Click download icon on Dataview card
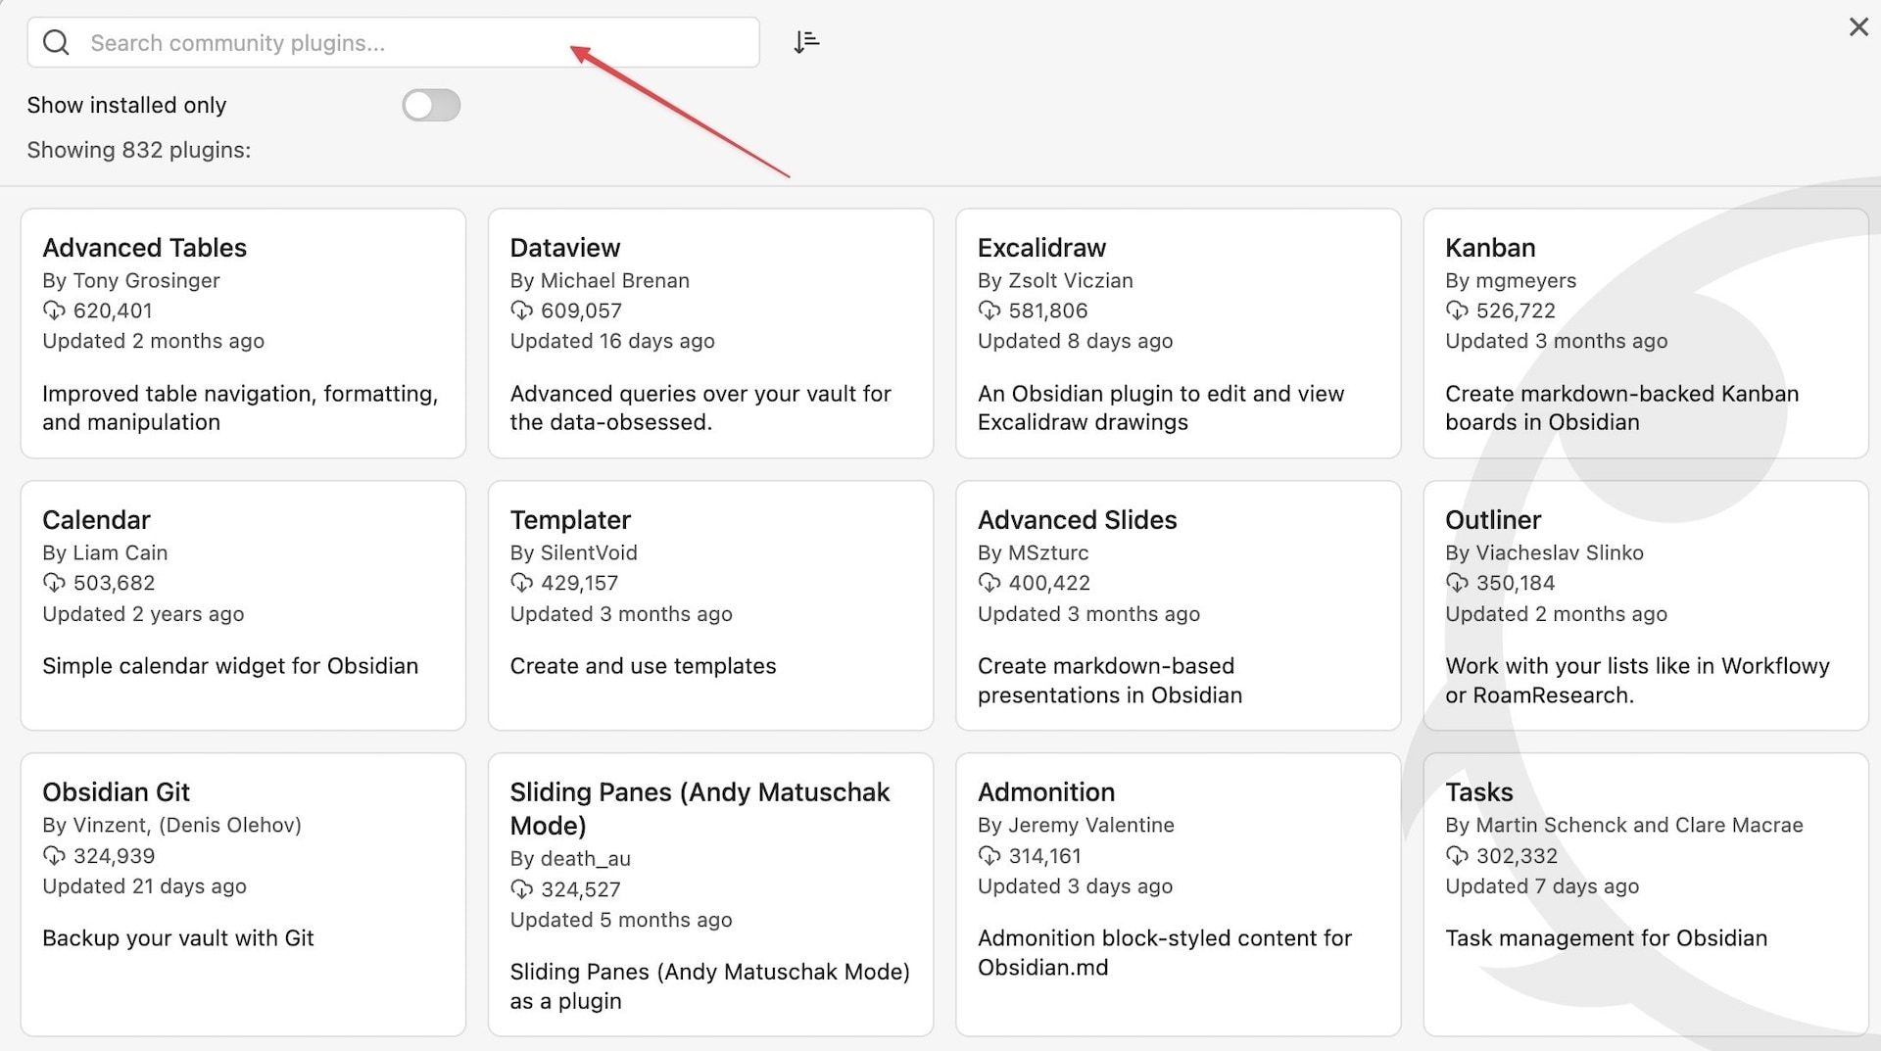Screen dimensions: 1881x1051 (521, 311)
